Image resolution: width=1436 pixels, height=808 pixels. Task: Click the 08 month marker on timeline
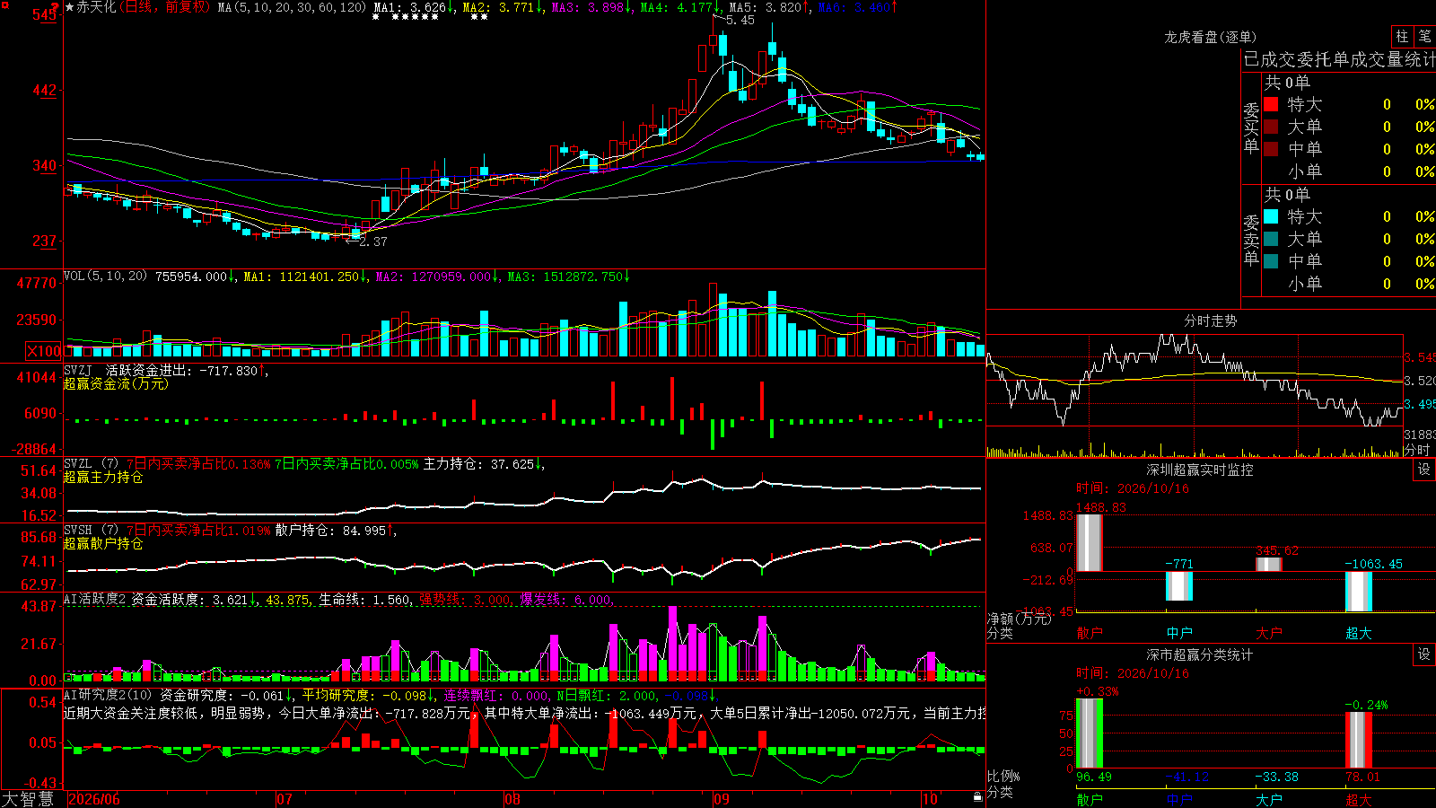512,799
